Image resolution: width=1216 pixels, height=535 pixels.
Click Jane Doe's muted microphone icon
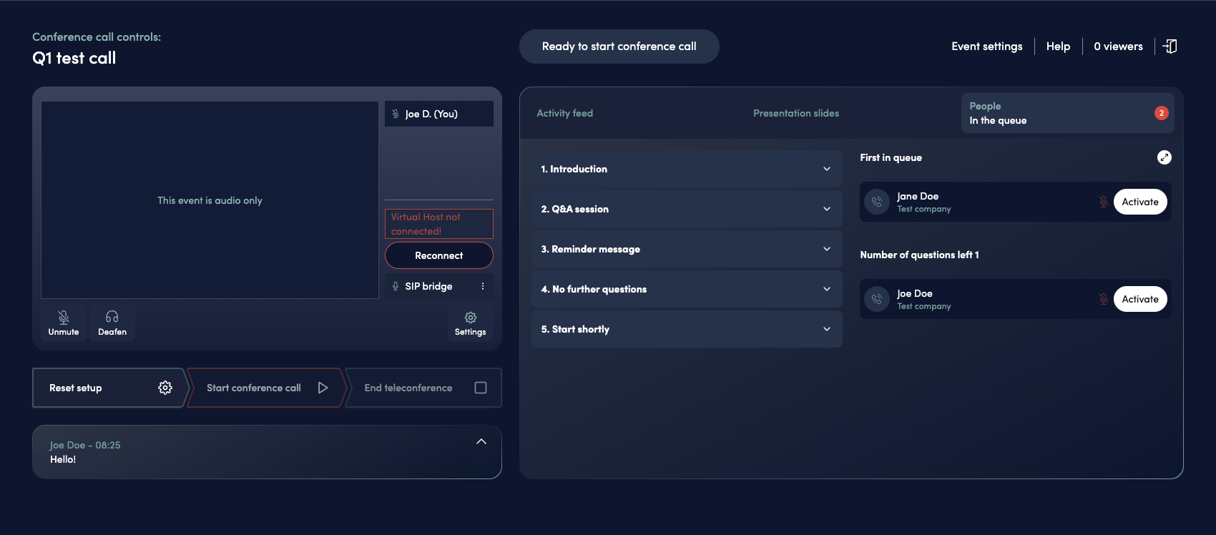click(x=1104, y=202)
